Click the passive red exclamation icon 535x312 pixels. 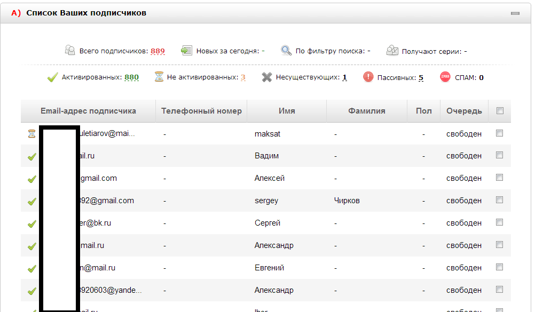click(x=368, y=77)
